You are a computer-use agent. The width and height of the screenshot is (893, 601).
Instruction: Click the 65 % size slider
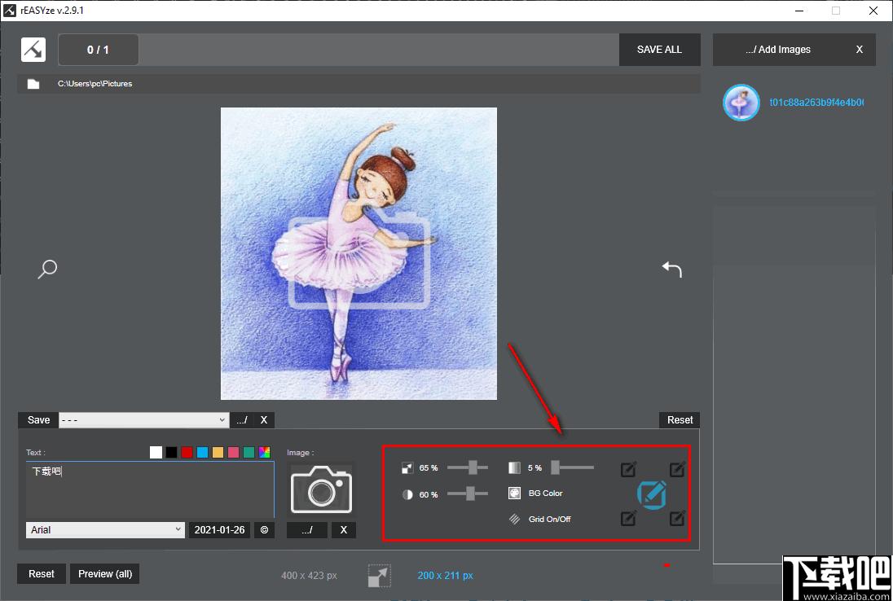[468, 467]
